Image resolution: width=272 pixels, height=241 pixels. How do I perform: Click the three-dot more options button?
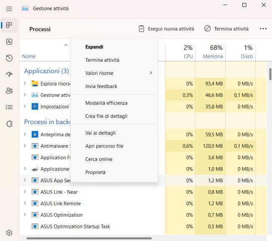point(263,29)
